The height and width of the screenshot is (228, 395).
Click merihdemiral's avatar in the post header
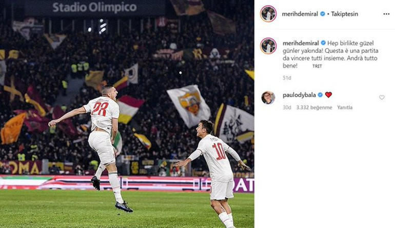[x=268, y=14]
